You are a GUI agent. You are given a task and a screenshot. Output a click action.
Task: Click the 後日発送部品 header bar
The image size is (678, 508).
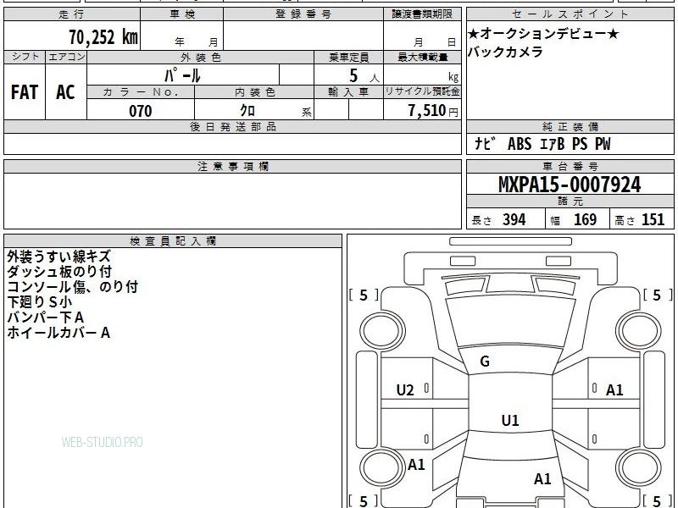232,127
